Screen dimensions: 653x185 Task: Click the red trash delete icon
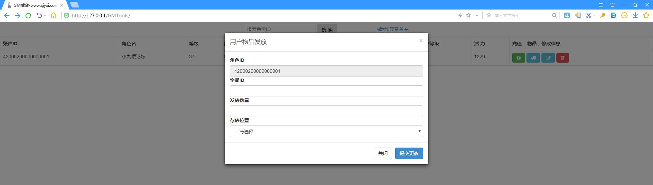coord(563,58)
